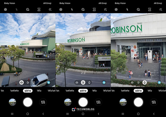The width and height of the screenshot is (166, 117).
Task: Tap the shutter button in x1.0 screenshot
Action: [x=83, y=102]
